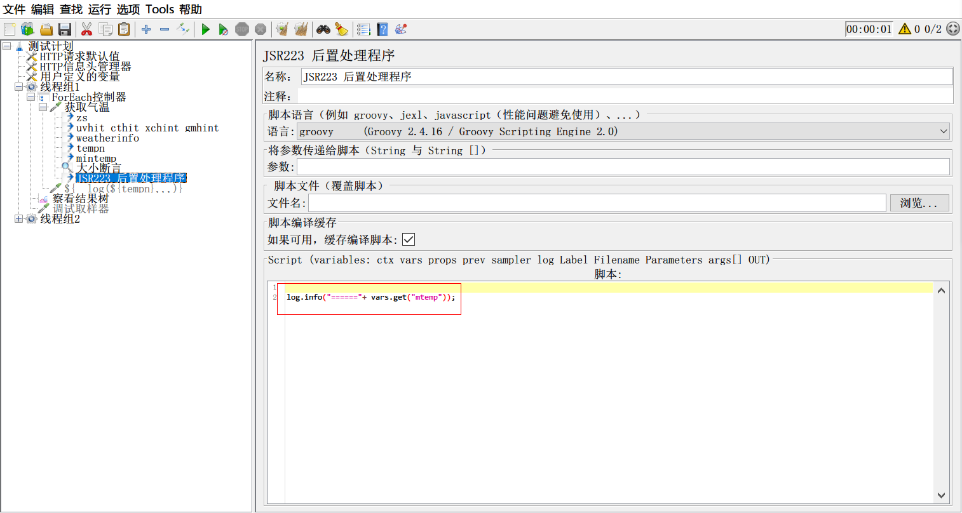Click Start without pauses icon
Viewport: 962px width, 513px height.
click(x=223, y=29)
